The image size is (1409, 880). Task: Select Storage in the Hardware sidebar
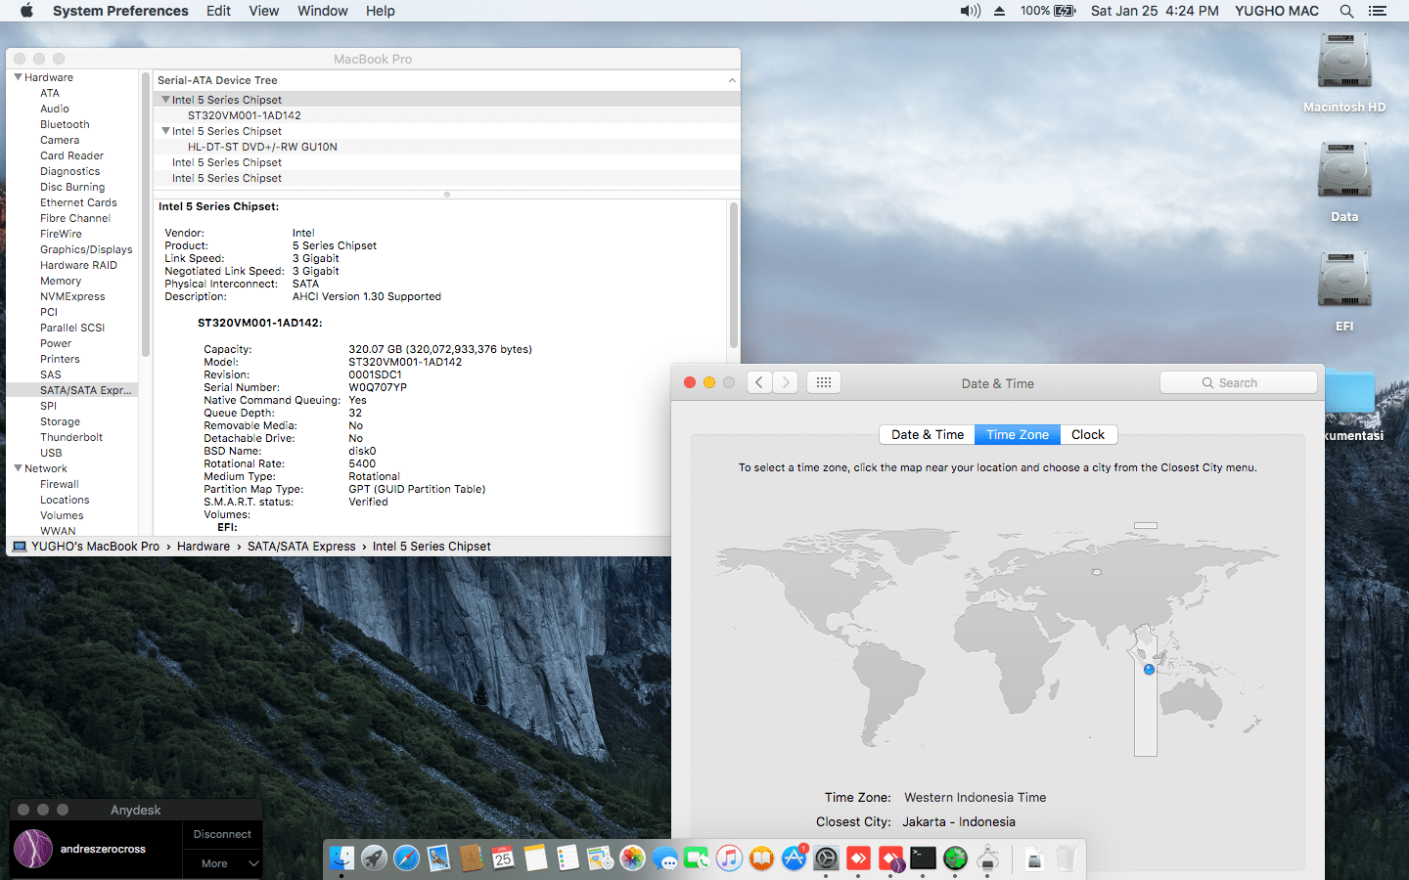[x=60, y=421]
